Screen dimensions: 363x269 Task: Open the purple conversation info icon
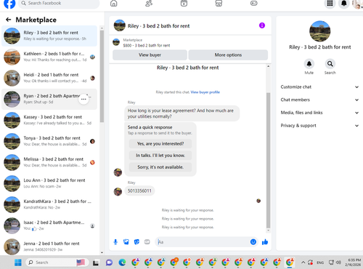262,25
